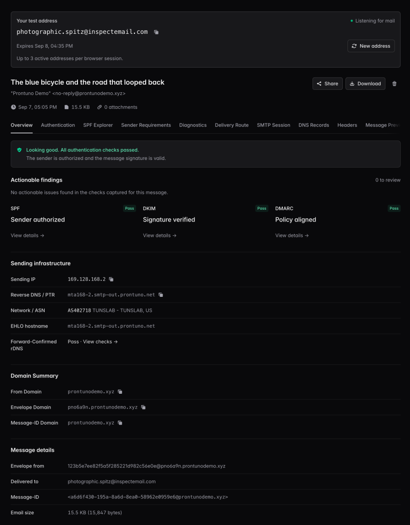410x525 pixels.
Task: Switch to the SPF Explorer tab
Action: point(98,125)
